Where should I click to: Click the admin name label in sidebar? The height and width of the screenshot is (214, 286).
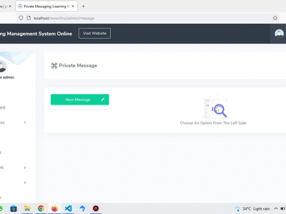[x=7, y=77]
